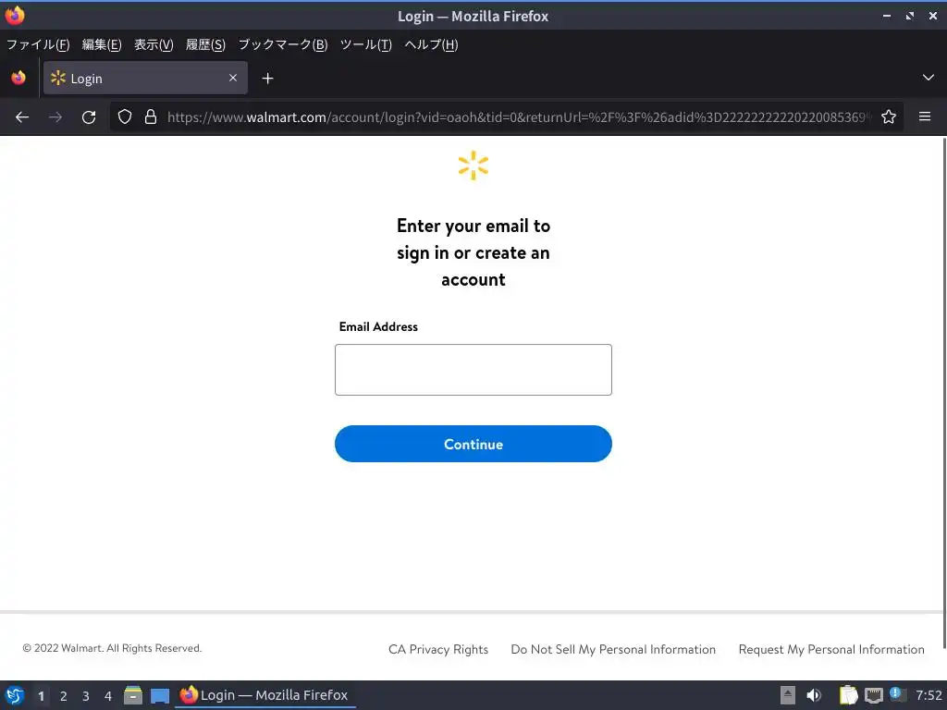Viewport: 947px width, 710px height.
Task: Show site security info via padlock icon
Action: (x=151, y=117)
